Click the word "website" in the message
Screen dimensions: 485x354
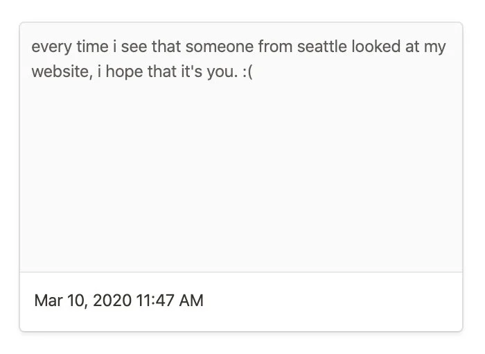point(60,72)
